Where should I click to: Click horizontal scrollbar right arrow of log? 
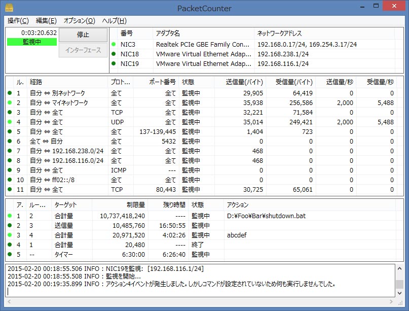[x=391, y=301]
